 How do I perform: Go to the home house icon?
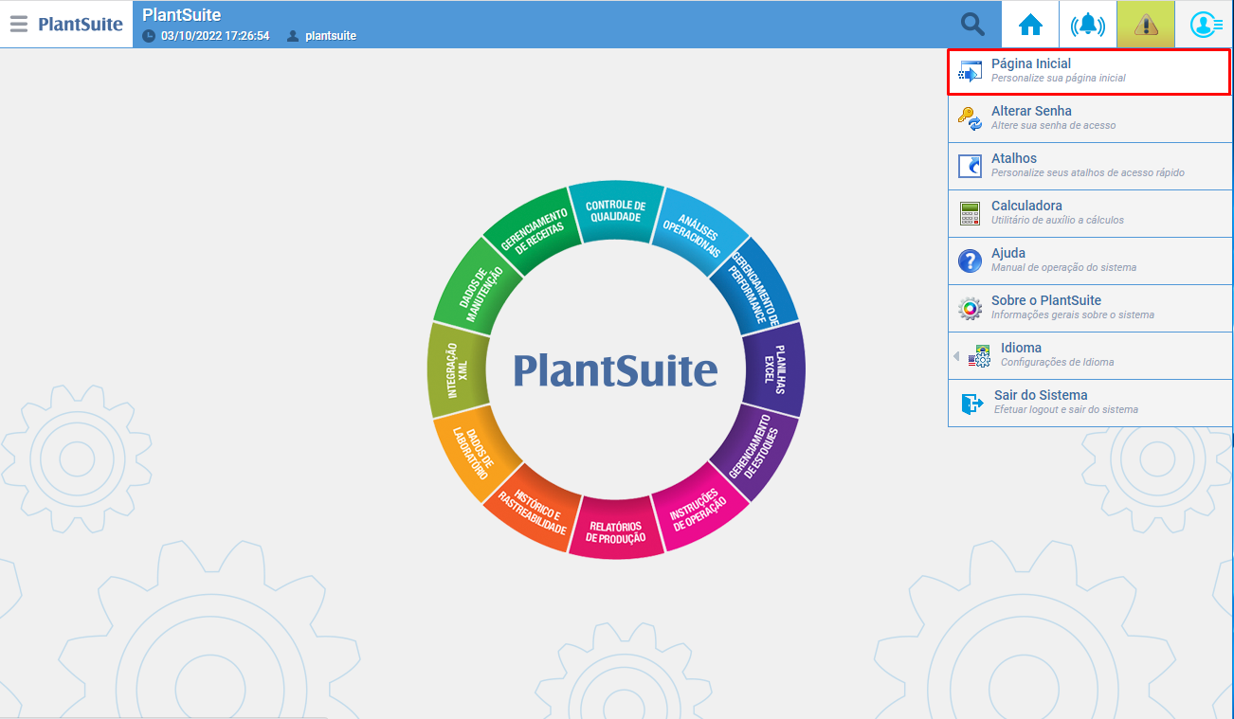point(1031,25)
